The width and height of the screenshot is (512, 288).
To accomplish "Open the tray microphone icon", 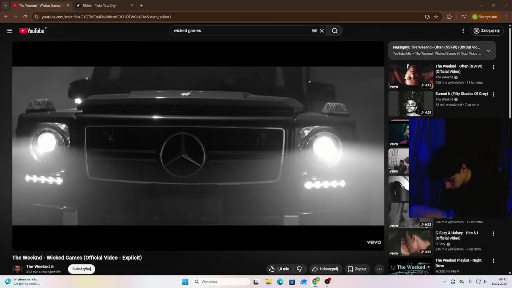I will click(x=470, y=282).
